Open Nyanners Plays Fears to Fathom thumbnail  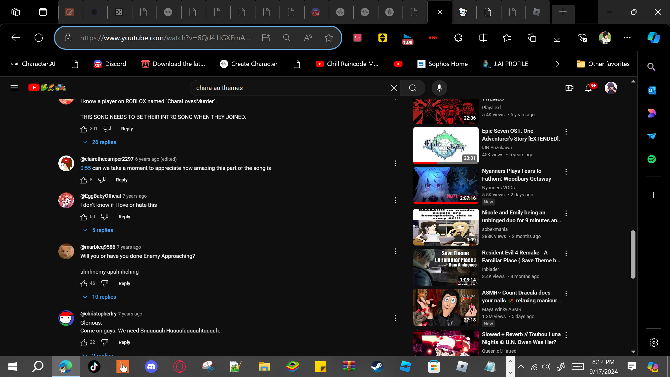(x=446, y=185)
